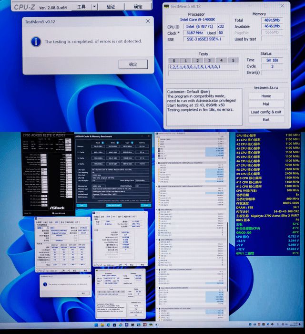
Task: Open 测试分数 tab in the CPU-Z memory window
Action: point(127,217)
